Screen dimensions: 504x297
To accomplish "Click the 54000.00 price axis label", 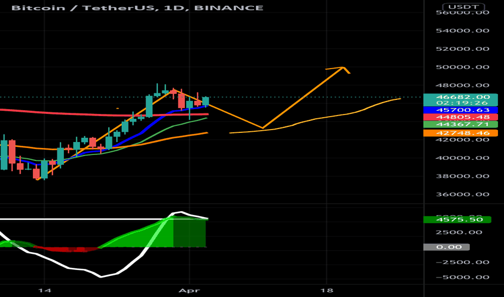I will click(462, 30).
